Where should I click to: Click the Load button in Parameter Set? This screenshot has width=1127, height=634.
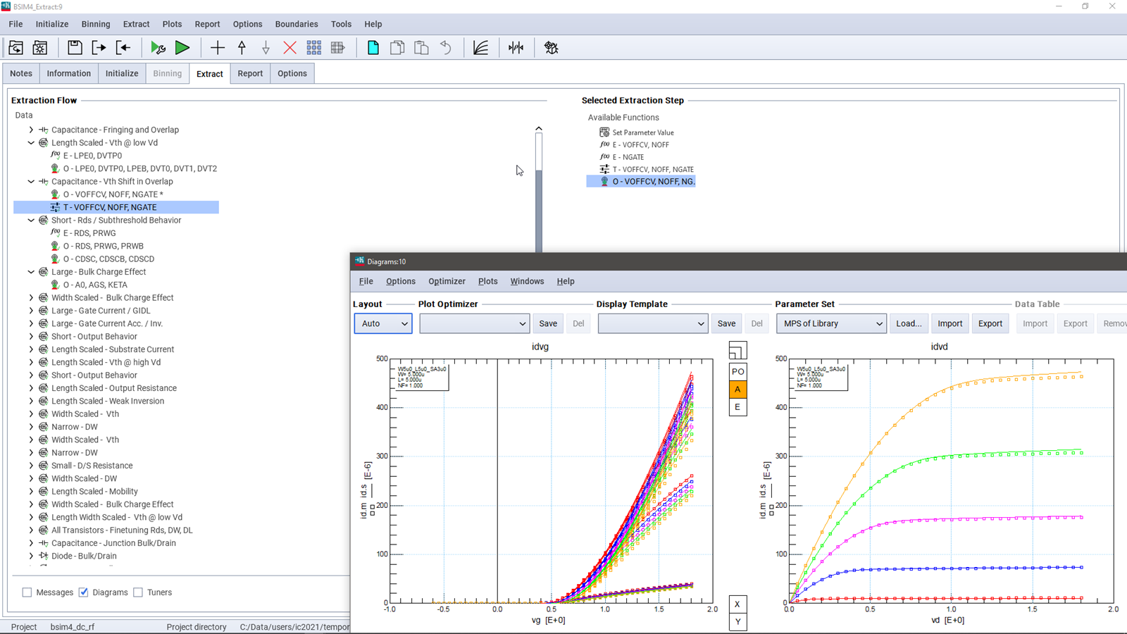(x=909, y=323)
